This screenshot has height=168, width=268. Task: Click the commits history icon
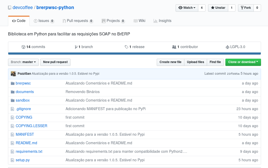click(x=23, y=47)
